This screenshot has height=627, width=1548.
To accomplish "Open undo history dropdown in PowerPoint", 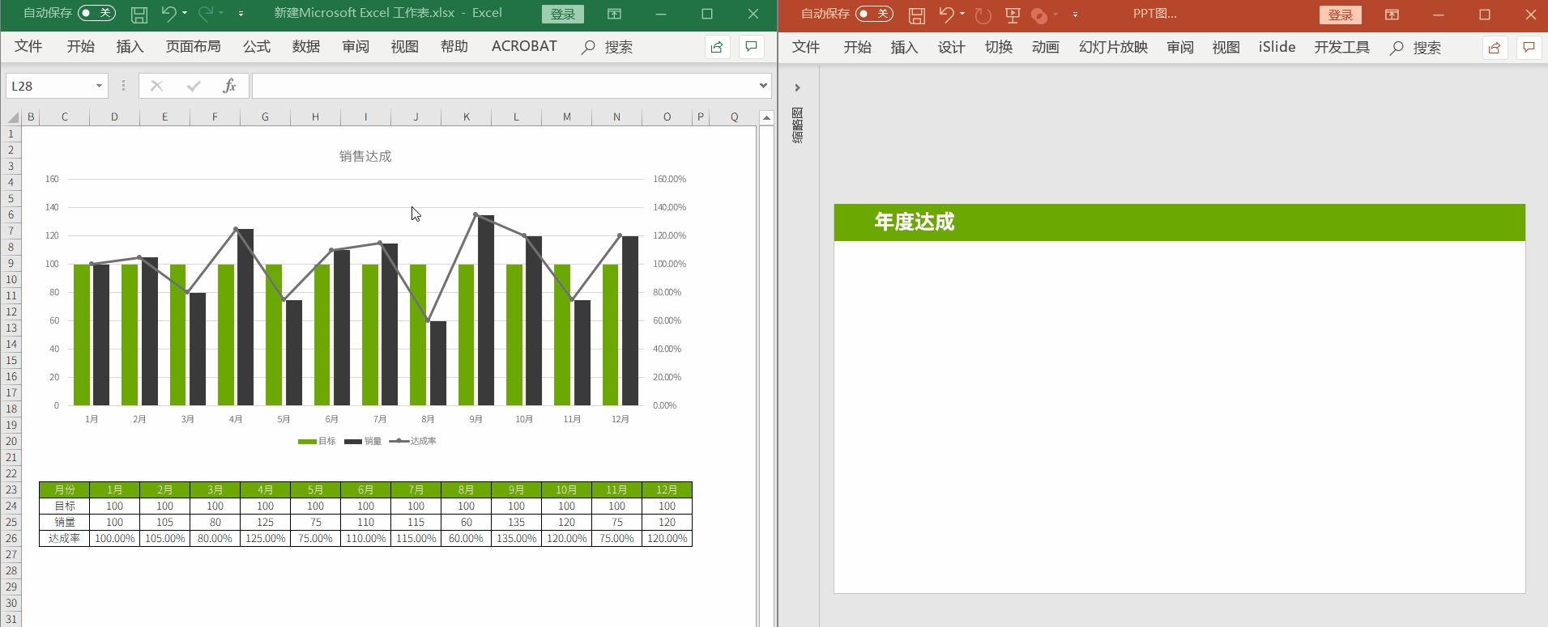I will [962, 14].
